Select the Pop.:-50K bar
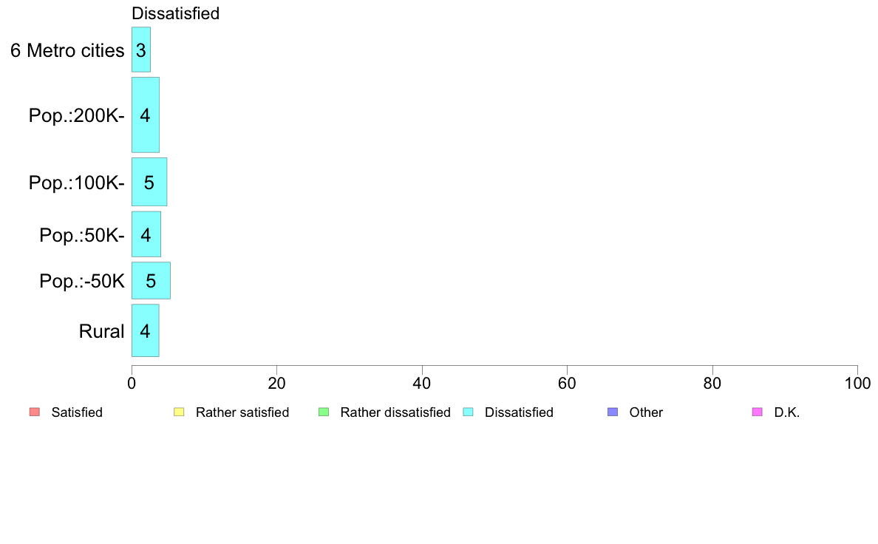 pos(152,281)
